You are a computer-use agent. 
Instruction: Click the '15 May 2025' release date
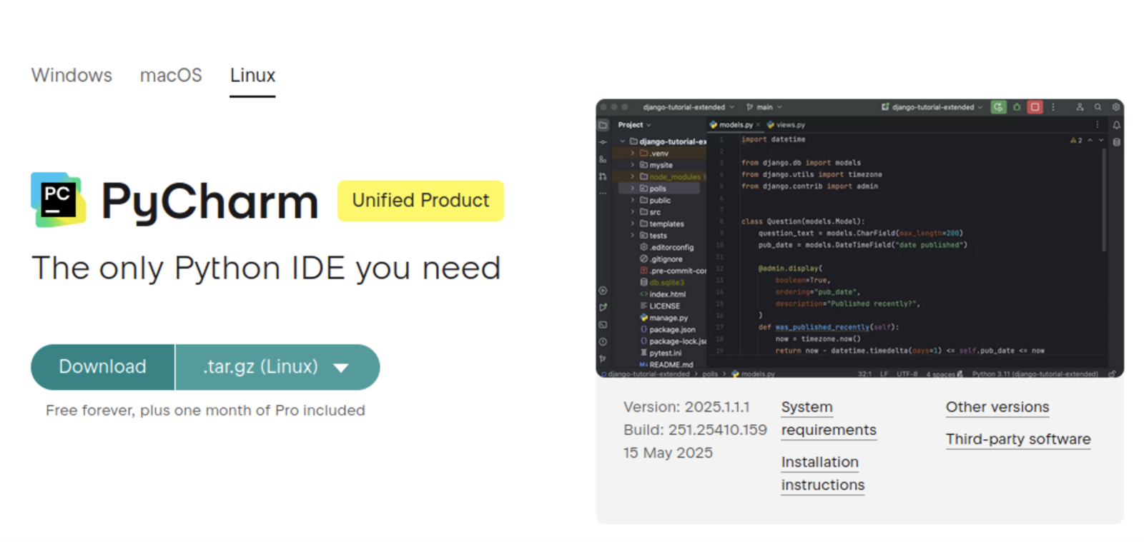[668, 453]
